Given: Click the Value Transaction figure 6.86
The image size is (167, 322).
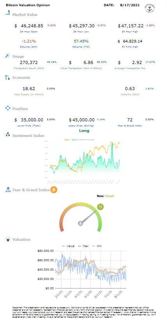Looking at the screenshot, I should pos(88,62).
